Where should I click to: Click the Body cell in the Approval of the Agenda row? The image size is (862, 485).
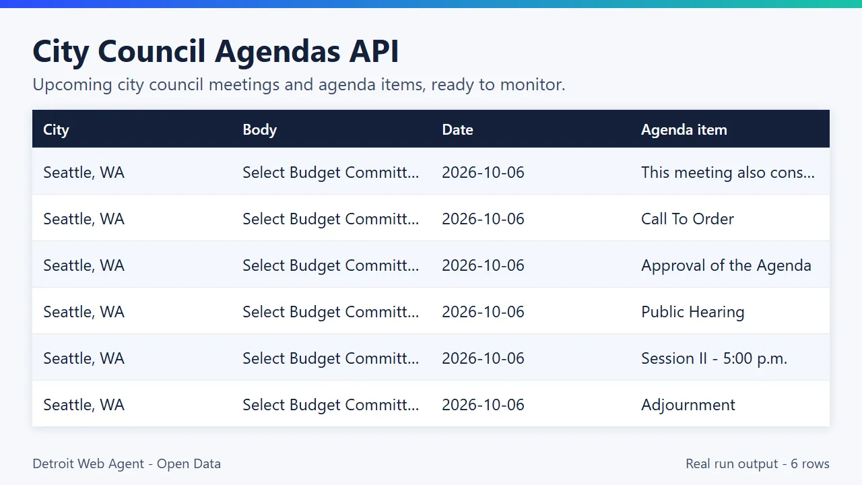pos(331,265)
